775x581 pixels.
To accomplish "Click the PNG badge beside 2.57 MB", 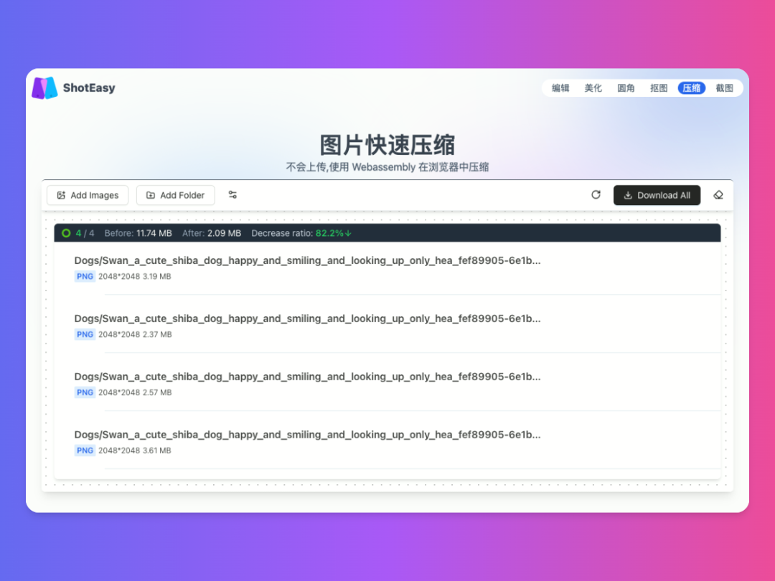I will coord(85,392).
